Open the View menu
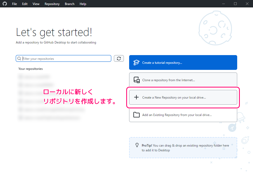This screenshot has width=253, height=174. 36,4
